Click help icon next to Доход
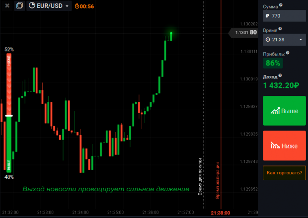The width and height of the screenshot is (308, 218). pos(281,75)
